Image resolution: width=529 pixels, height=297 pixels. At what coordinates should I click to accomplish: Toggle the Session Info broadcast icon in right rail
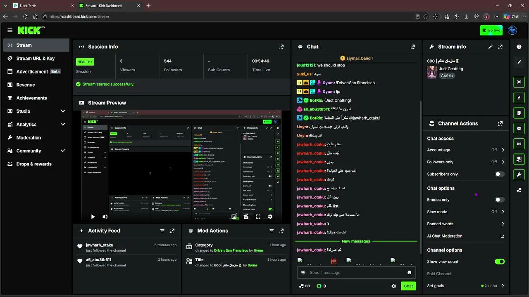click(519, 144)
